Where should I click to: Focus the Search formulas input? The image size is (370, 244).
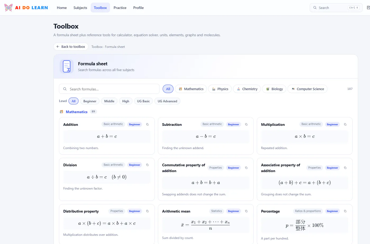pyautogui.click(x=109, y=89)
